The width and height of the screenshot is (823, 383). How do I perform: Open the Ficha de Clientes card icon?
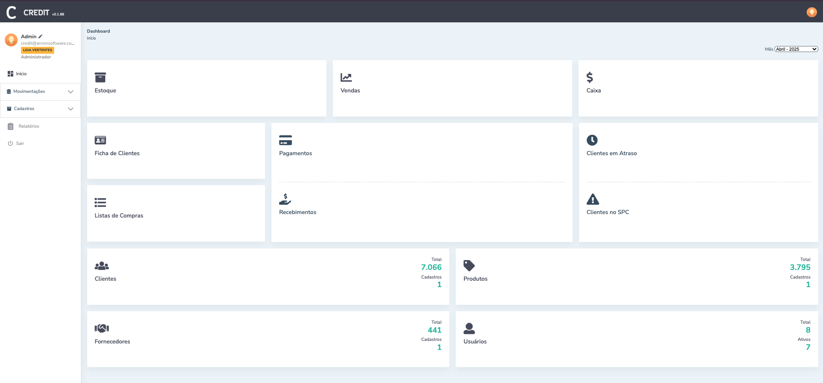(x=100, y=140)
